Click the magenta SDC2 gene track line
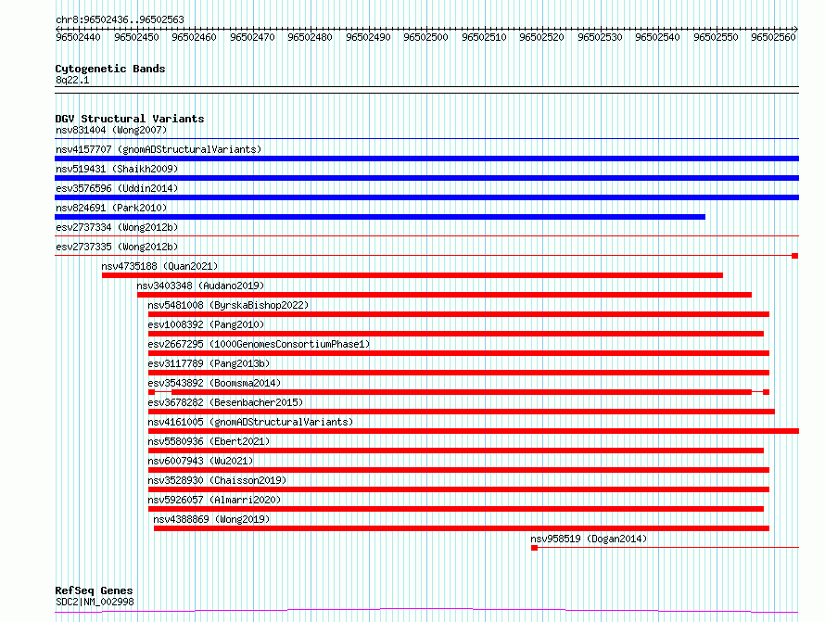 click(x=426, y=610)
